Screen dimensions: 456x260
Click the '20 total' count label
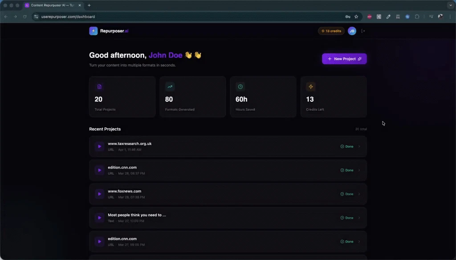pyautogui.click(x=361, y=129)
